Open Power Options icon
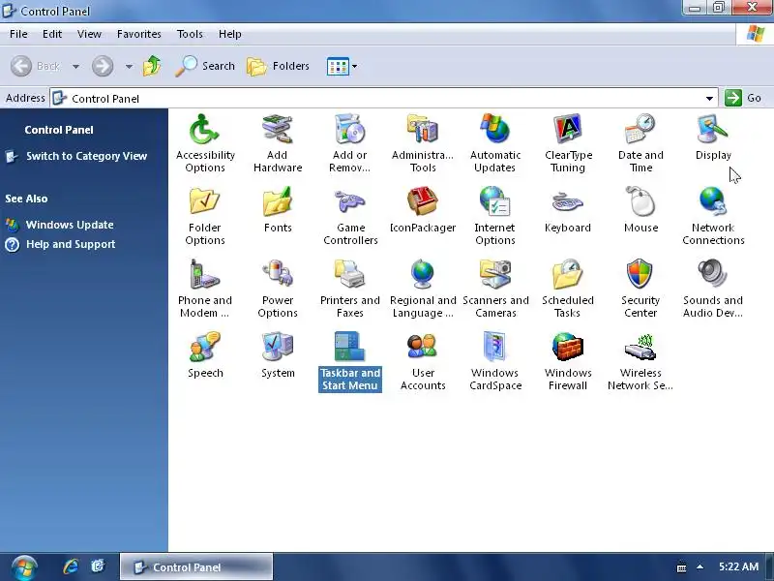 coord(278,289)
